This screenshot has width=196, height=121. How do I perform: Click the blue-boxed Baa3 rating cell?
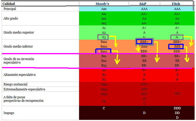click(103, 51)
